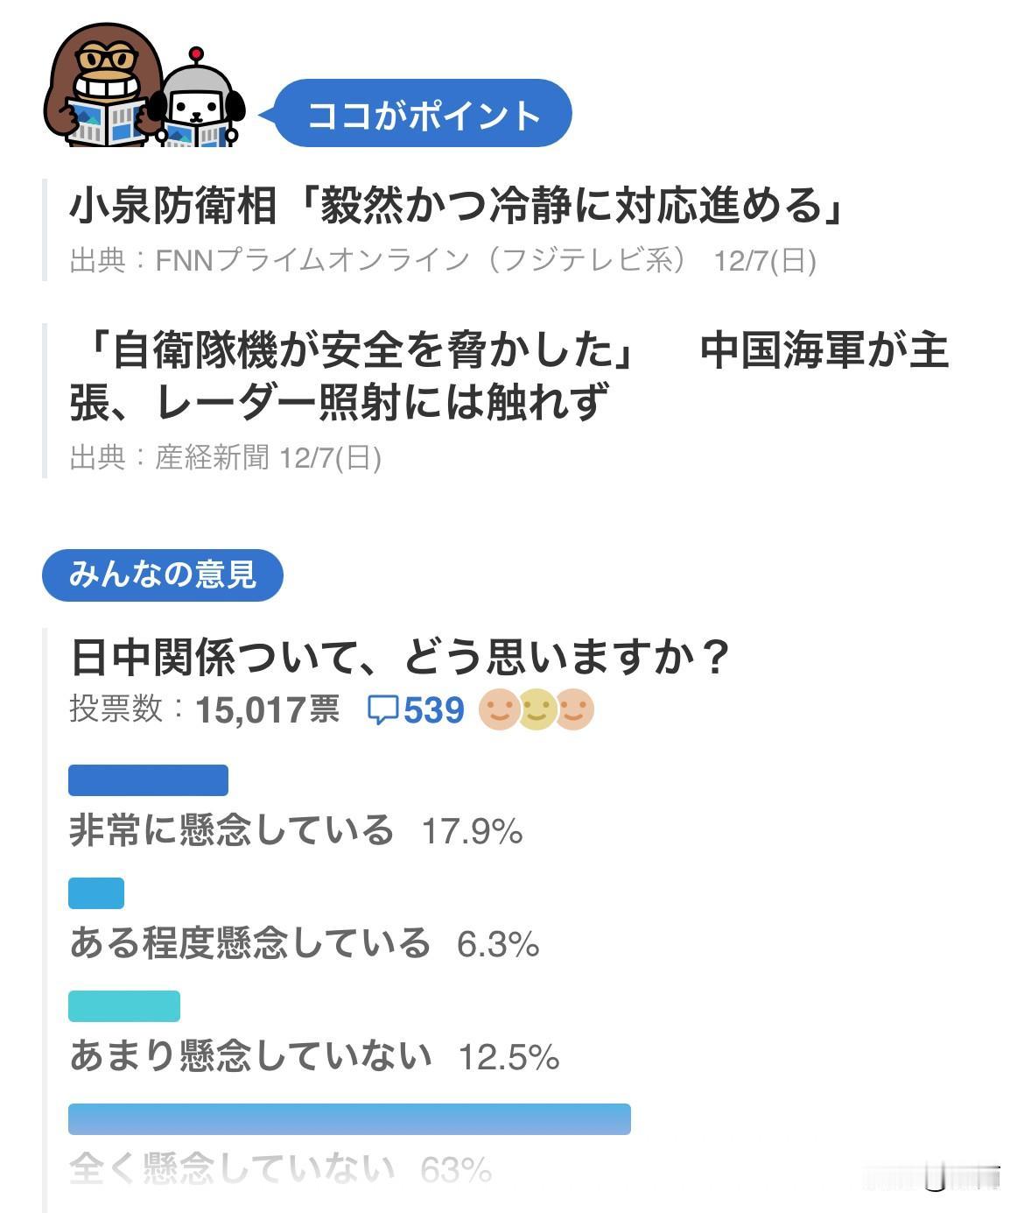This screenshot has width=1024, height=1213.
Task: Click the みんなの意見 badge
Action: pos(163,574)
